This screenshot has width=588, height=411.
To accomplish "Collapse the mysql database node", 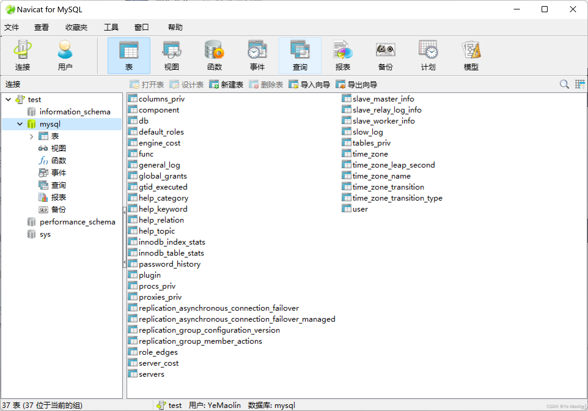I will pyautogui.click(x=20, y=124).
